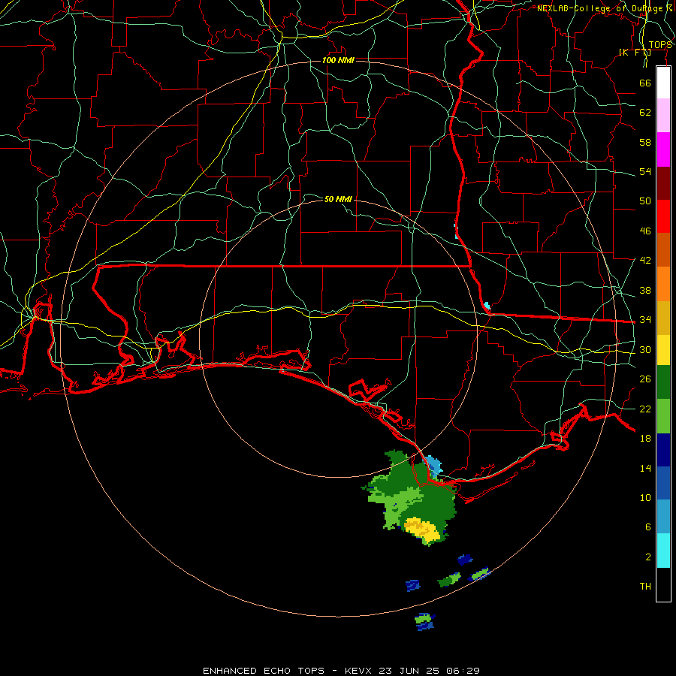Screen dimensions: 676x676
Task: Click the "38" legend value
Action: pyautogui.click(x=645, y=290)
